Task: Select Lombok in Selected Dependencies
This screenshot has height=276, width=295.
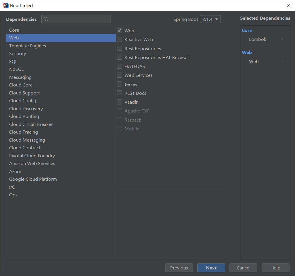Action: point(258,39)
